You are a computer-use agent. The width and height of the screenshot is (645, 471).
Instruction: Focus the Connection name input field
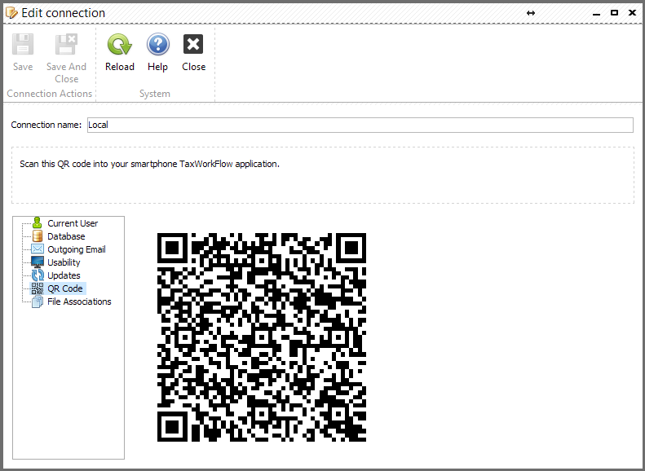[360, 125]
